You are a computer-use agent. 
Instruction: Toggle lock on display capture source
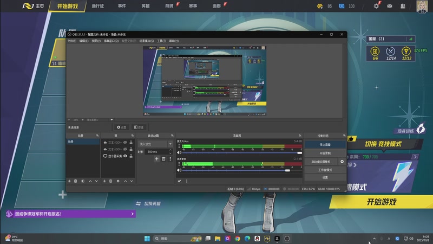tap(131, 156)
